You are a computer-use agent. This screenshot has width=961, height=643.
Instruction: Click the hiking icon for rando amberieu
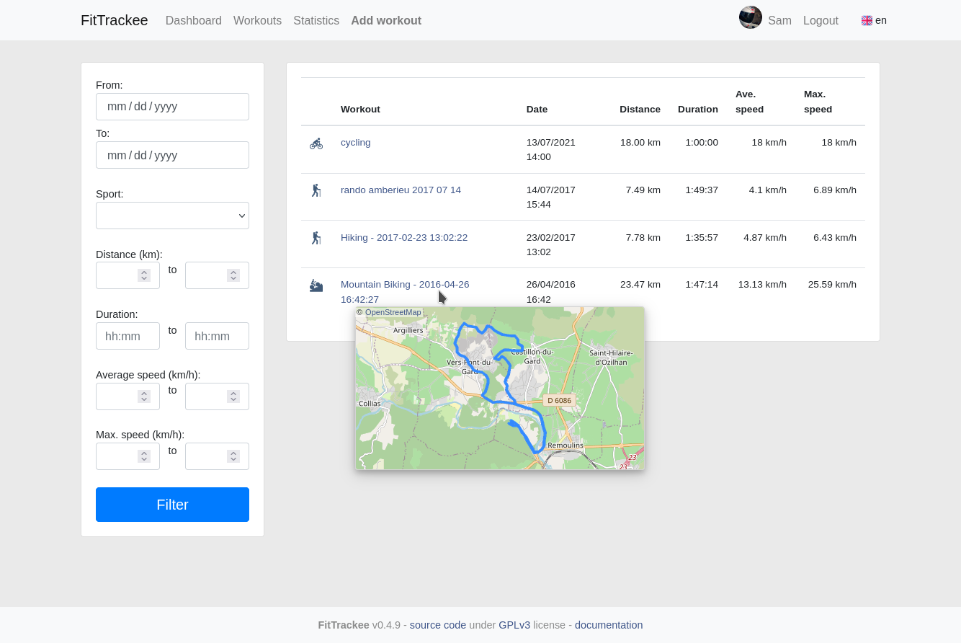coord(316,190)
